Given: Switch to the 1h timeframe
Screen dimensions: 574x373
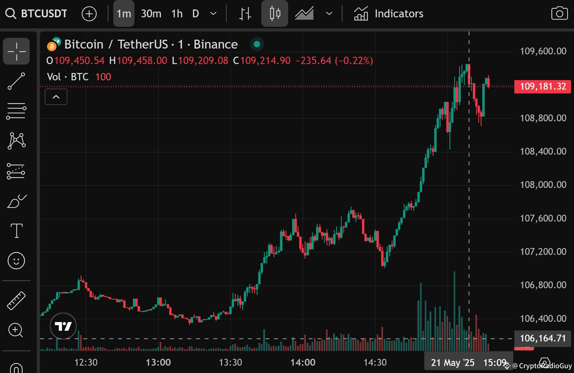Looking at the screenshot, I should (x=177, y=13).
